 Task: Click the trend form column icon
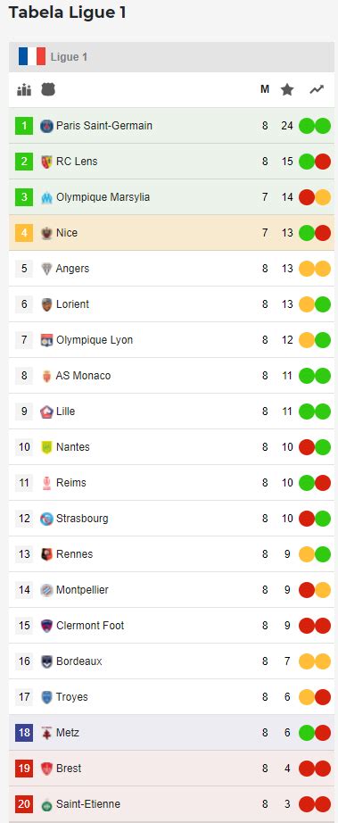(x=317, y=90)
